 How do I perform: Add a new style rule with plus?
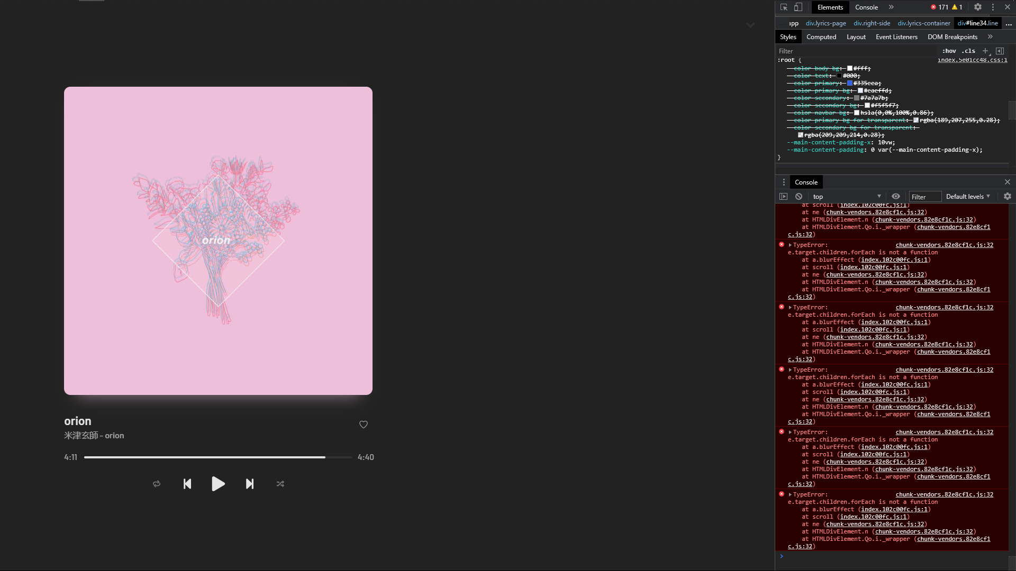[x=985, y=51]
